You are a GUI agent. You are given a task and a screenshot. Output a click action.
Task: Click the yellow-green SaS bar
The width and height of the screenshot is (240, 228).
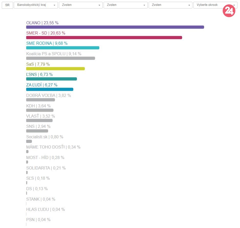click(x=55, y=69)
